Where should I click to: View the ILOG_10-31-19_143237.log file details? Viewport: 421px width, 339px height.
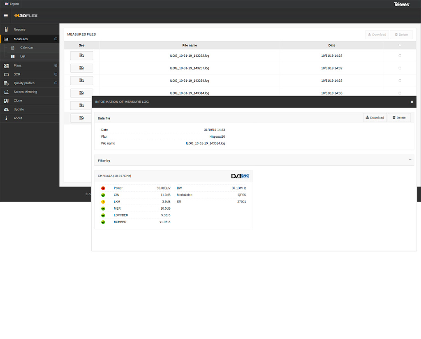81,68
